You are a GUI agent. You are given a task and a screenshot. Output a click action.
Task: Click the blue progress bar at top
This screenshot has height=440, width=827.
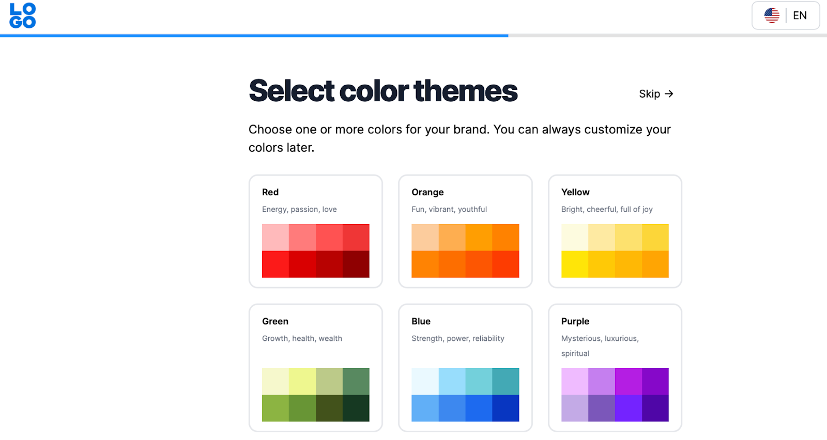tap(253, 36)
